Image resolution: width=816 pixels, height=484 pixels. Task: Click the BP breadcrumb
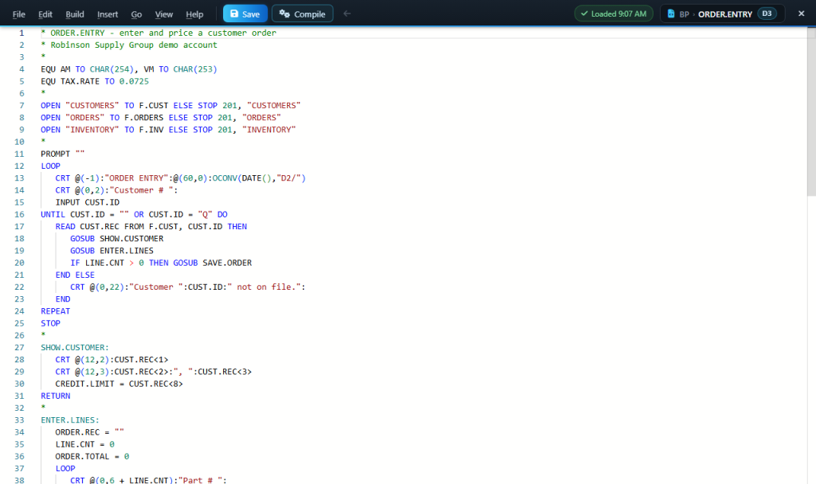[x=685, y=14]
